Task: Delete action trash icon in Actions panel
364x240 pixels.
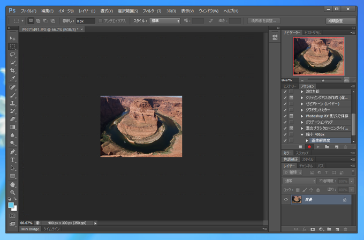Action: pyautogui.click(x=345, y=147)
